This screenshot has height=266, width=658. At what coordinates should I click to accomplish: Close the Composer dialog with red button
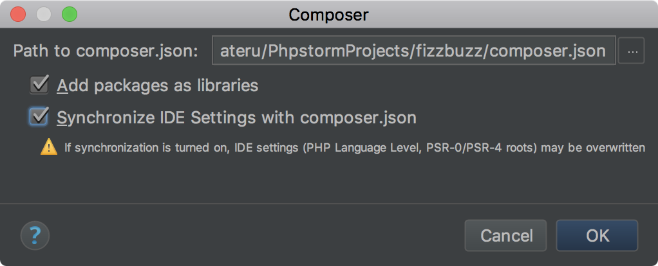19,13
